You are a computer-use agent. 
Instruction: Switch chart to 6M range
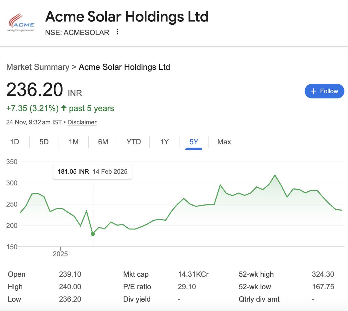(x=103, y=142)
